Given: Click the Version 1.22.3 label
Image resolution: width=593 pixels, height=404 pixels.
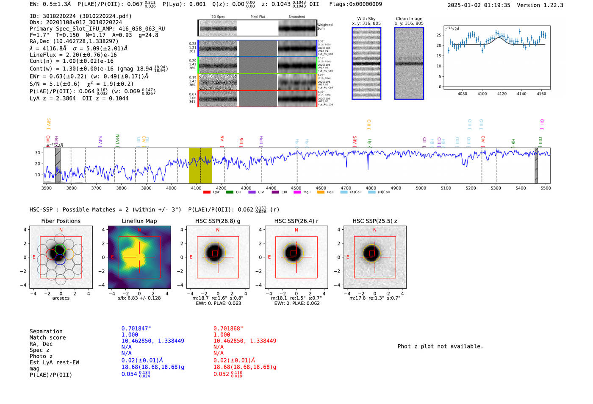Looking at the screenshot, I should click(540, 5).
